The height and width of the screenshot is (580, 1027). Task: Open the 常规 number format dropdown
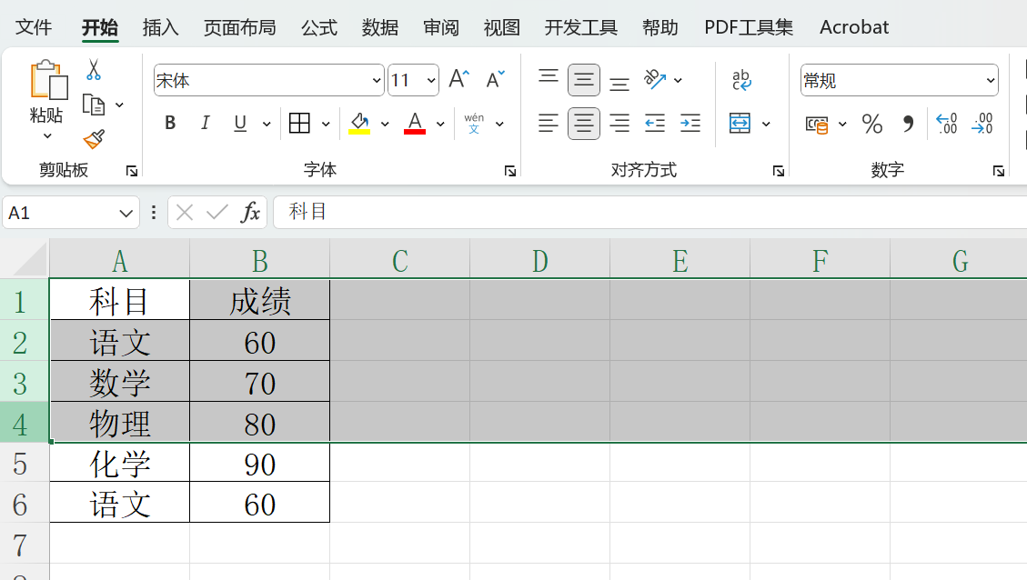(991, 81)
